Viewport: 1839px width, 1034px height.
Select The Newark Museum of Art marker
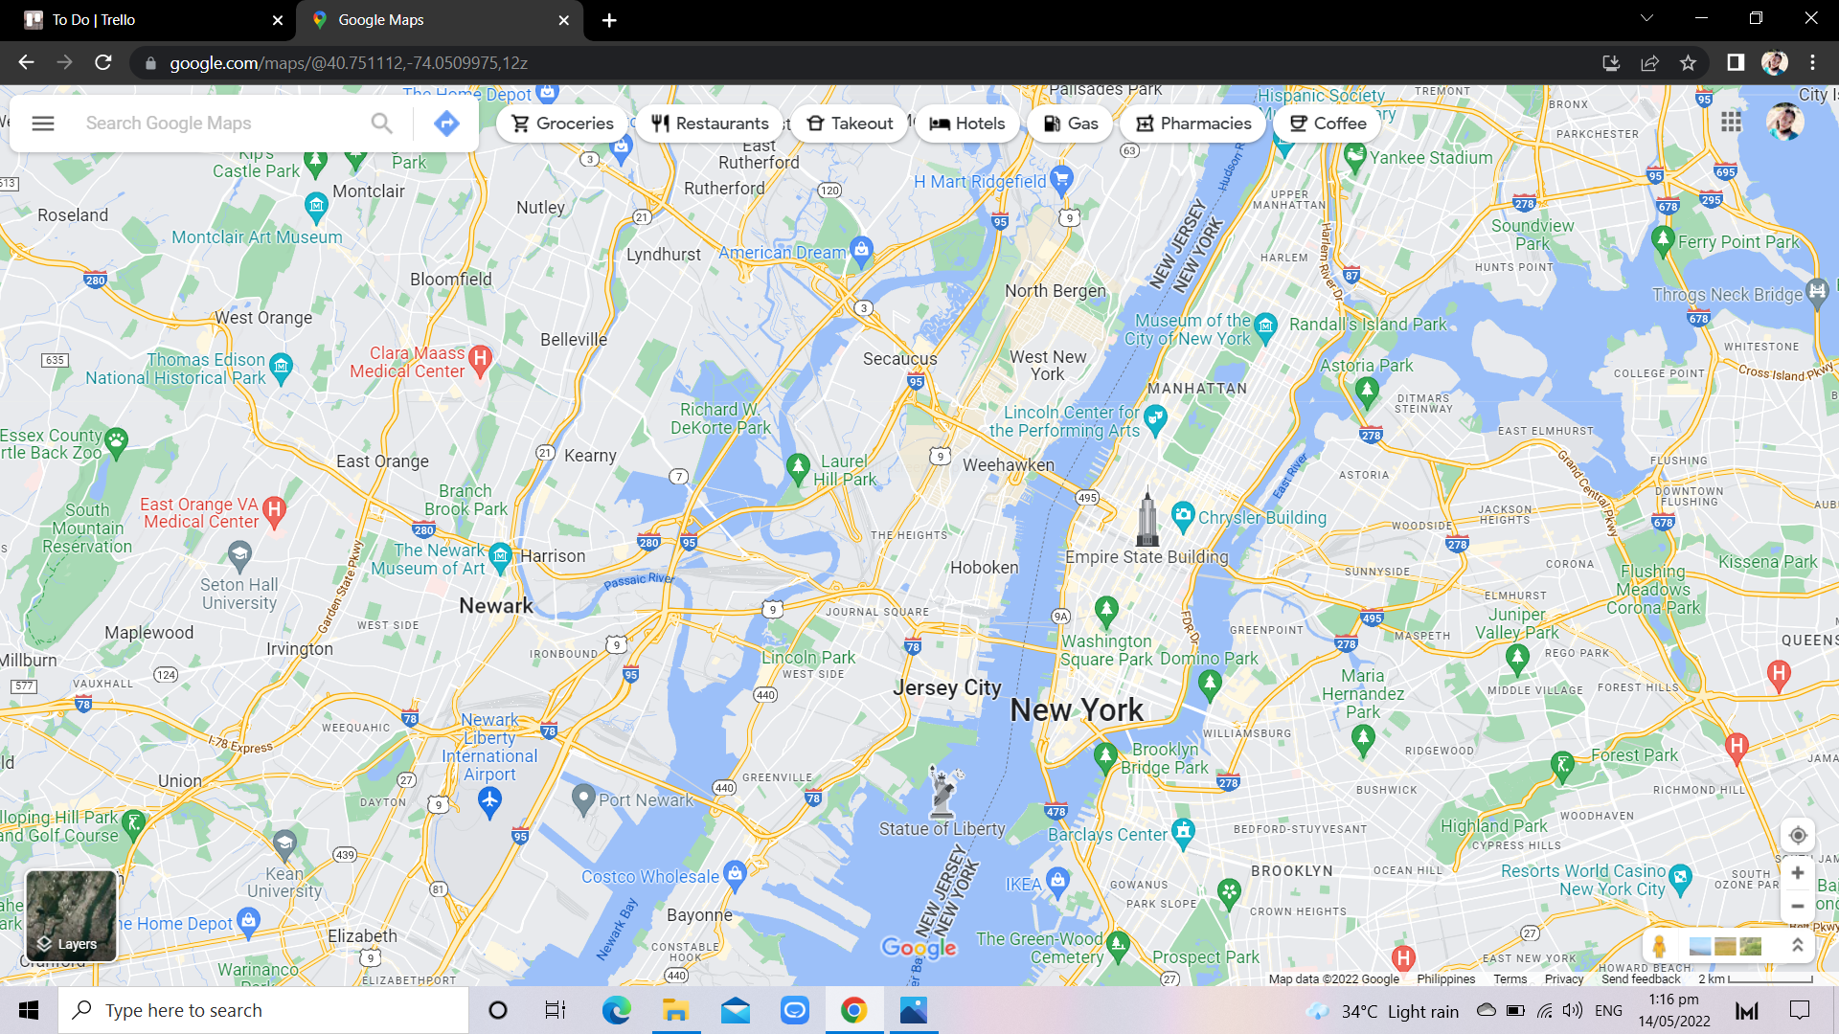500,557
